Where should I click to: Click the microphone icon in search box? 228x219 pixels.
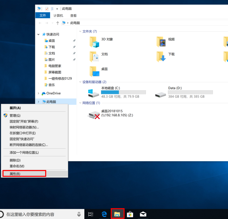click(x=79, y=214)
